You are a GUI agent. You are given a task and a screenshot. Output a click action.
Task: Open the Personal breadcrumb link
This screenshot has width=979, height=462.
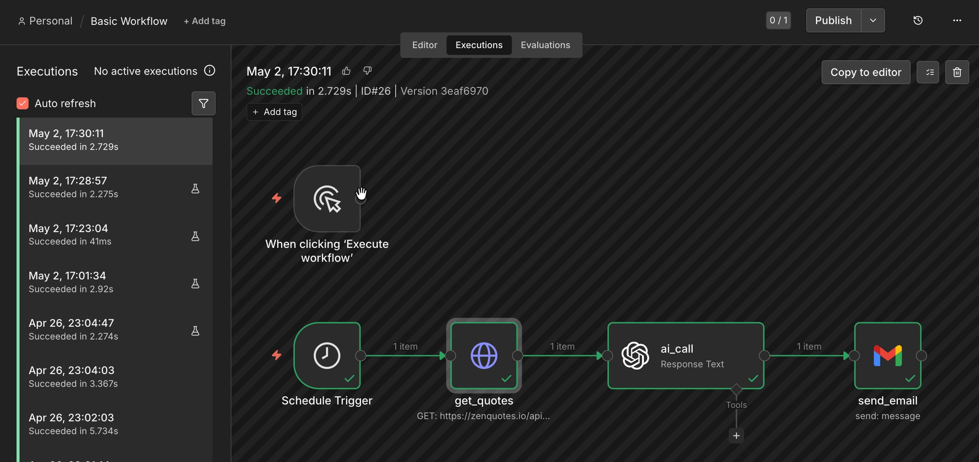coord(51,21)
